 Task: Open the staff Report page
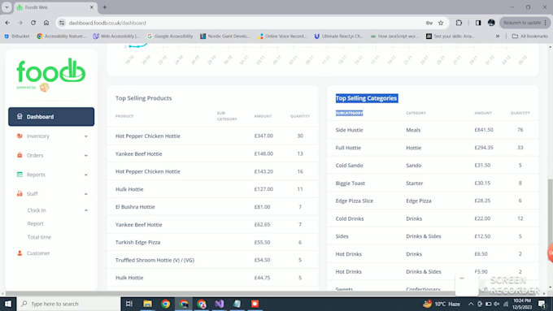point(35,223)
